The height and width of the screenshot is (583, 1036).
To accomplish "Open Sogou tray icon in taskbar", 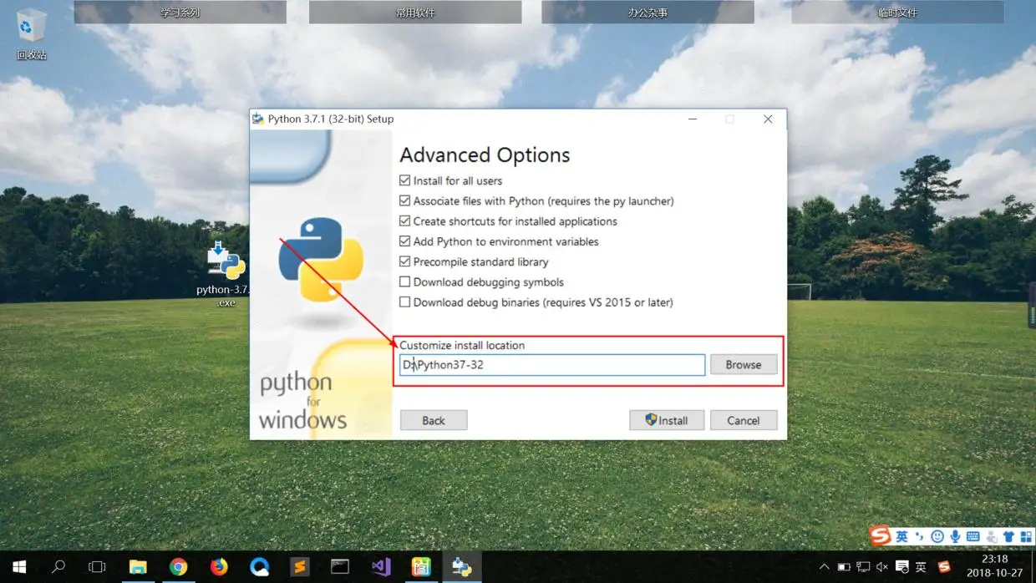I will (x=944, y=567).
